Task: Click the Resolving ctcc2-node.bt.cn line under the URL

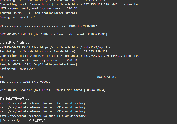Action: click(54, 52)
